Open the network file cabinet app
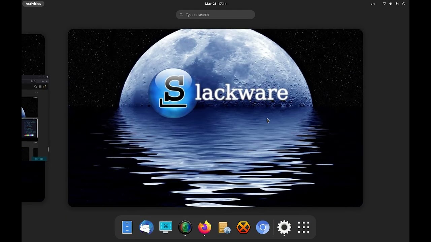The image size is (431, 242). pos(224,228)
